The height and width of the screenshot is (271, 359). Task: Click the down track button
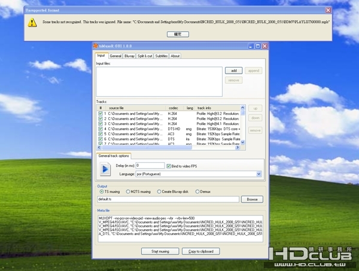coord(255,118)
